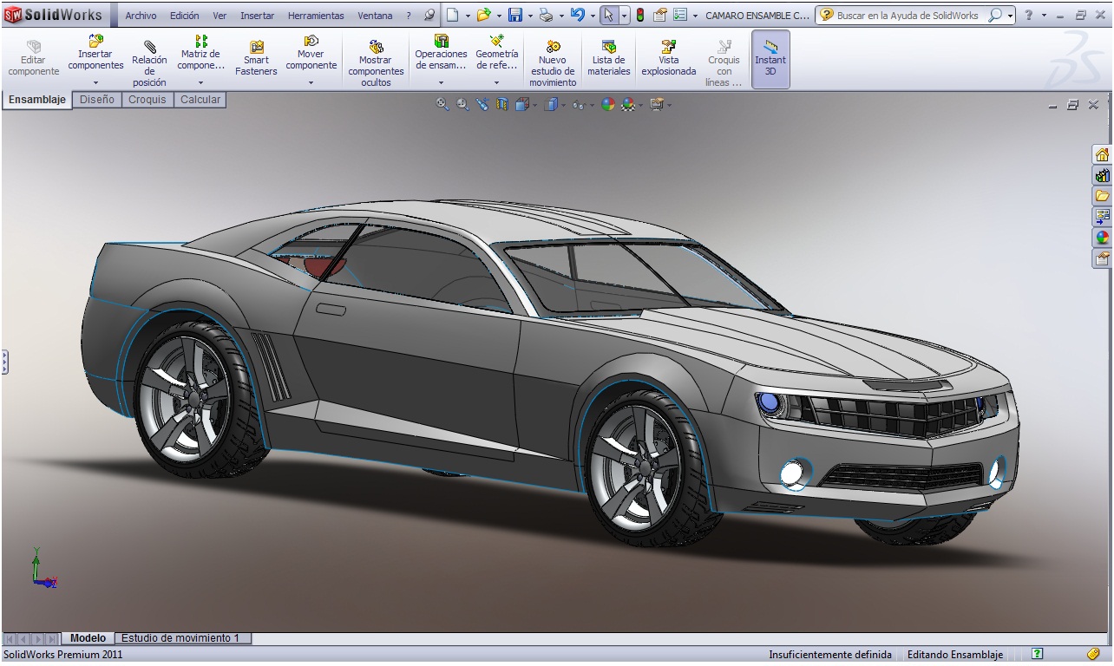Viewport: 1114px width, 666px height.
Task: Click the hide/show items glasses icon
Action: [579, 105]
